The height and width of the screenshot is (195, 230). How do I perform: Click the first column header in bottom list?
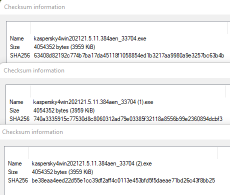pyautogui.click(x=16, y=153)
